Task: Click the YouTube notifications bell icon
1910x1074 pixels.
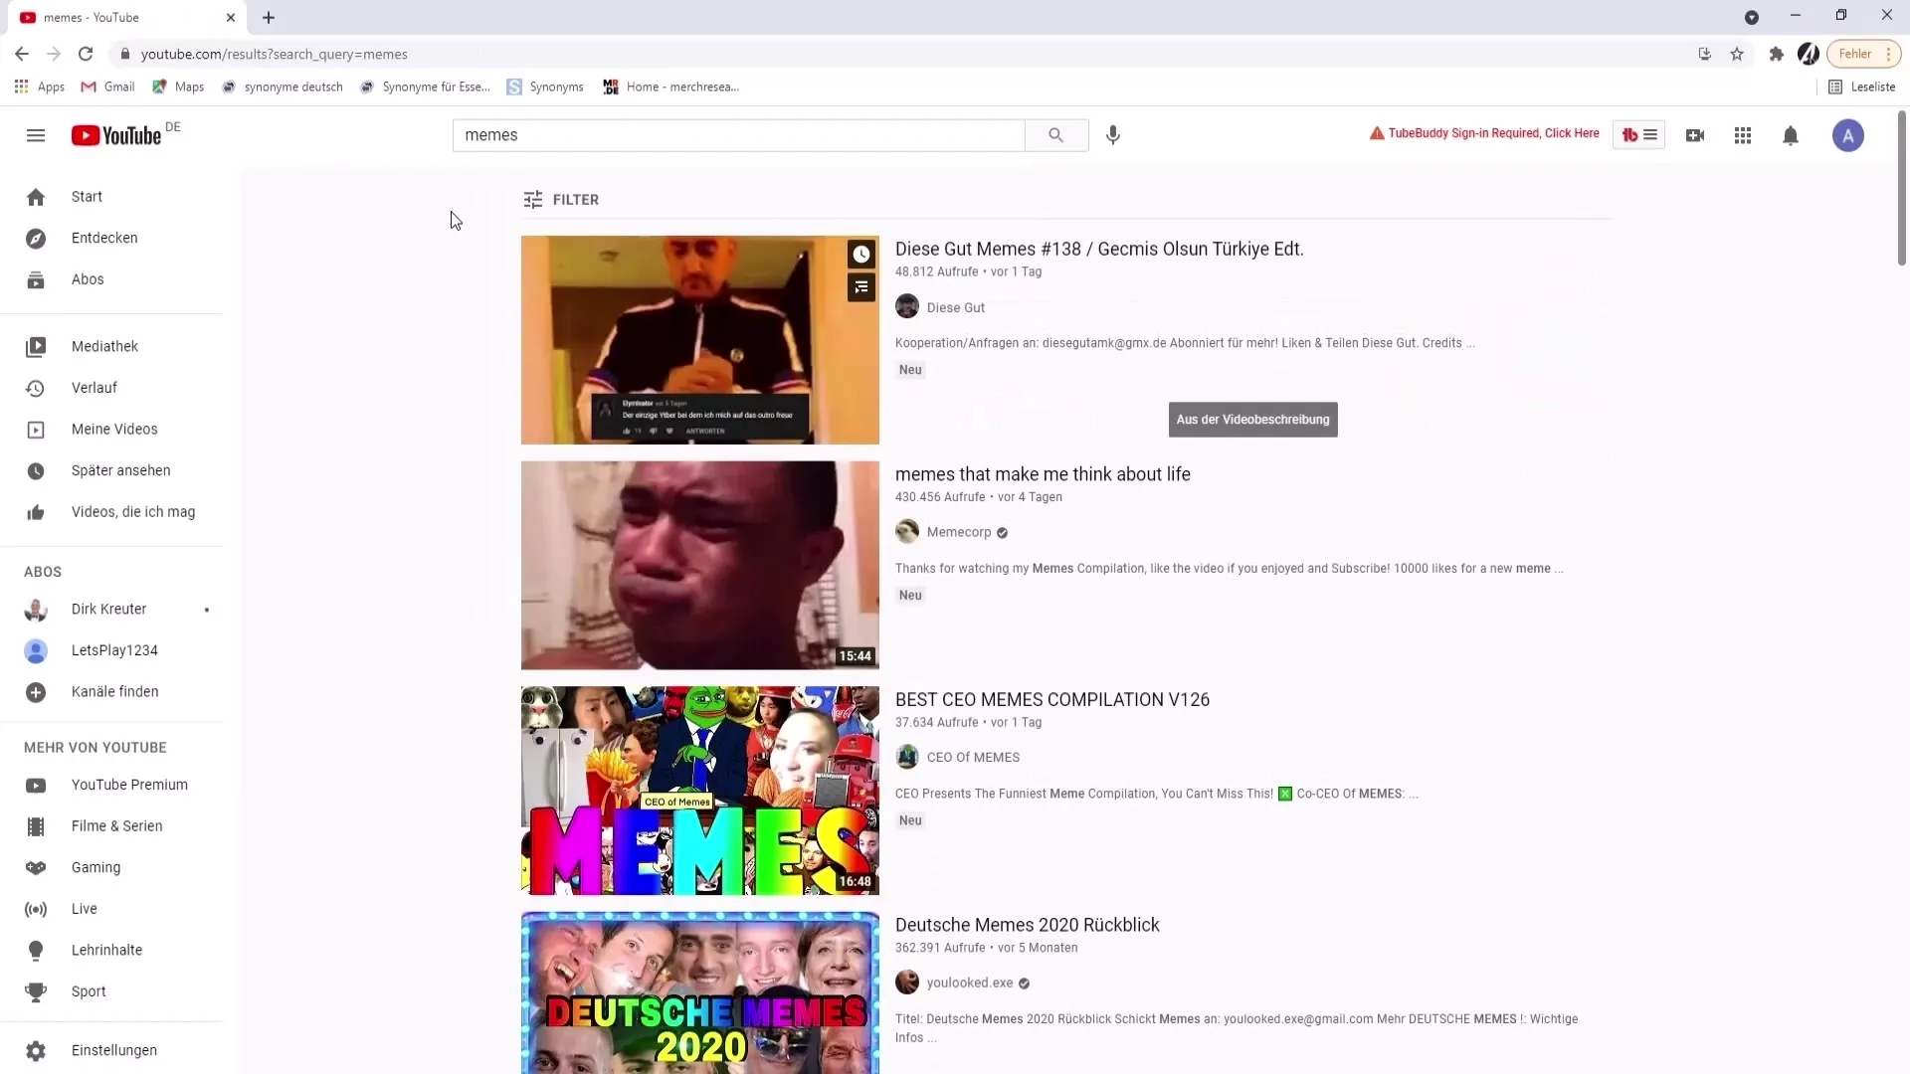Action: click(x=1791, y=135)
